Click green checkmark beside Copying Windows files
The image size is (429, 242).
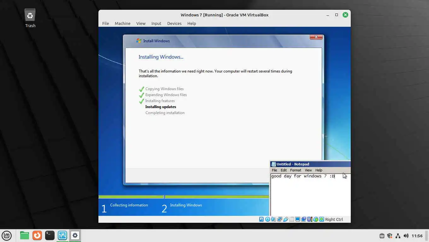coord(142,89)
